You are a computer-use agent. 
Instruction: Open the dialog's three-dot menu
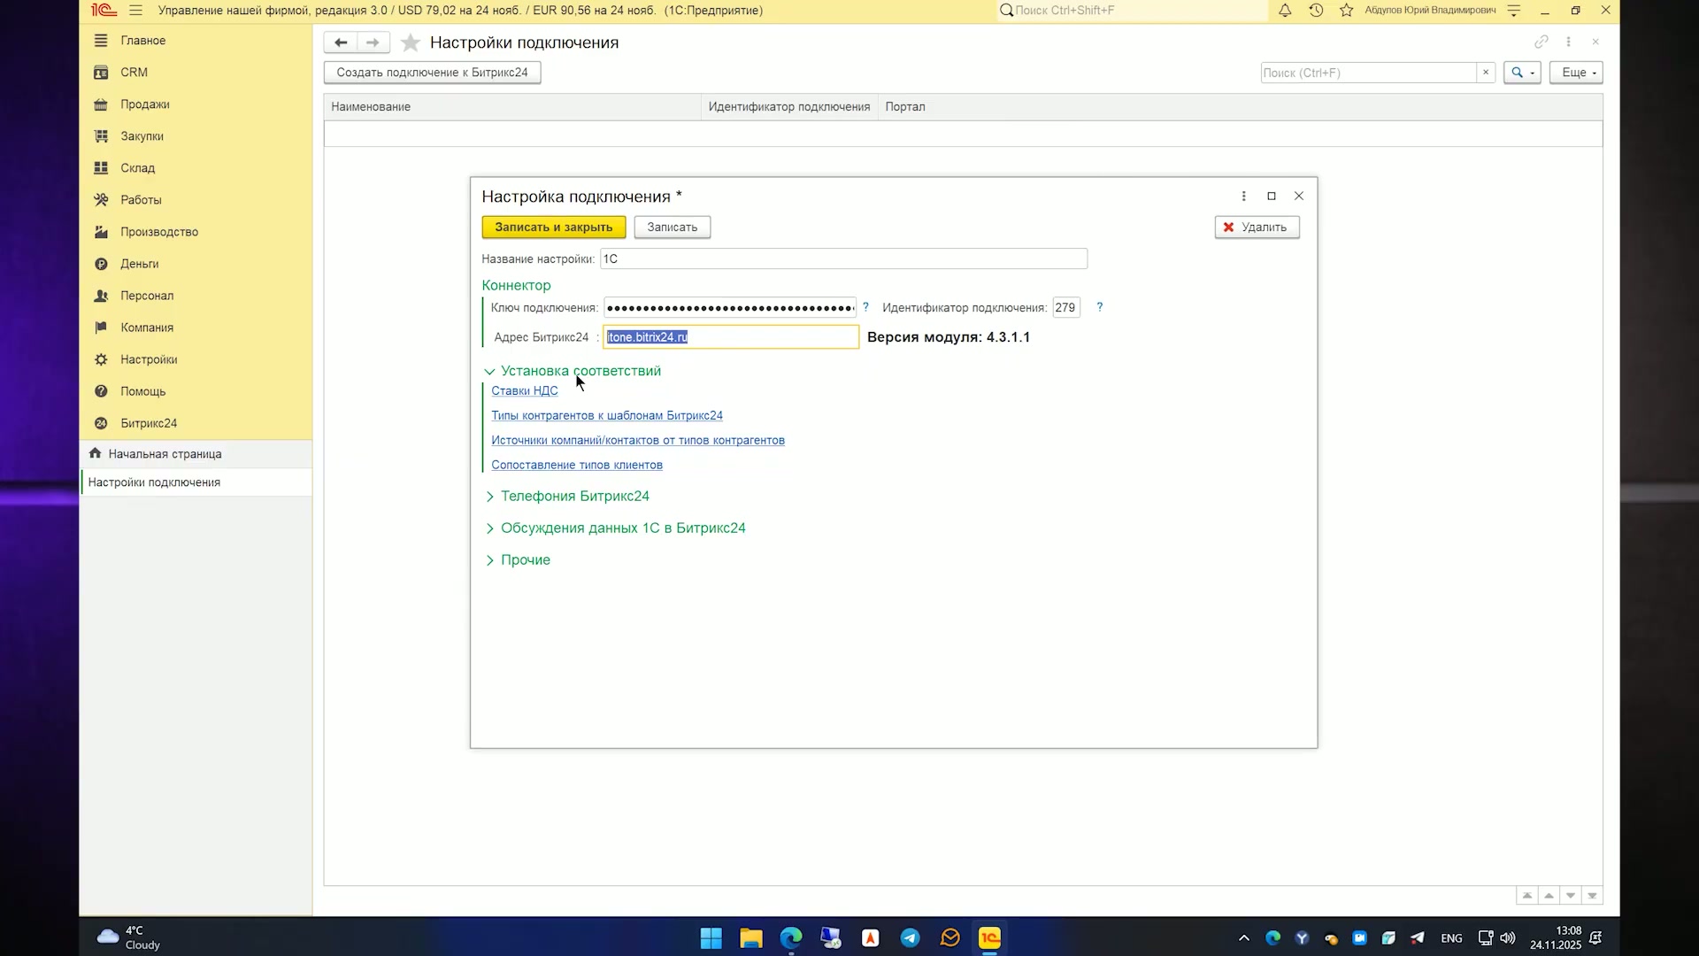pyautogui.click(x=1243, y=197)
